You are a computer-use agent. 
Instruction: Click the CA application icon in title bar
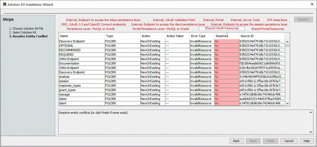click(x=4, y=4)
